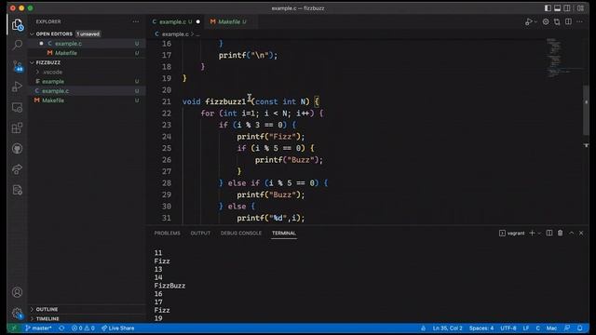Click the Run Code play button
The width and height of the screenshot is (596, 335).
pos(528,22)
